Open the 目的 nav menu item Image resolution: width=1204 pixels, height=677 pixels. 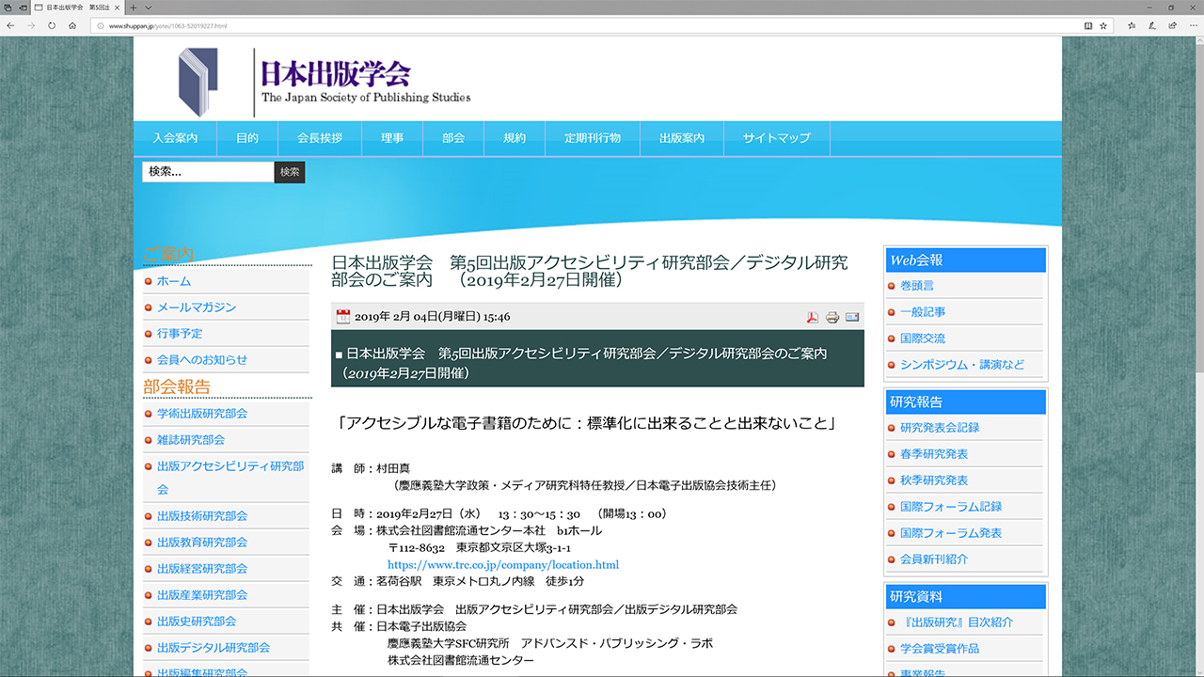click(247, 138)
